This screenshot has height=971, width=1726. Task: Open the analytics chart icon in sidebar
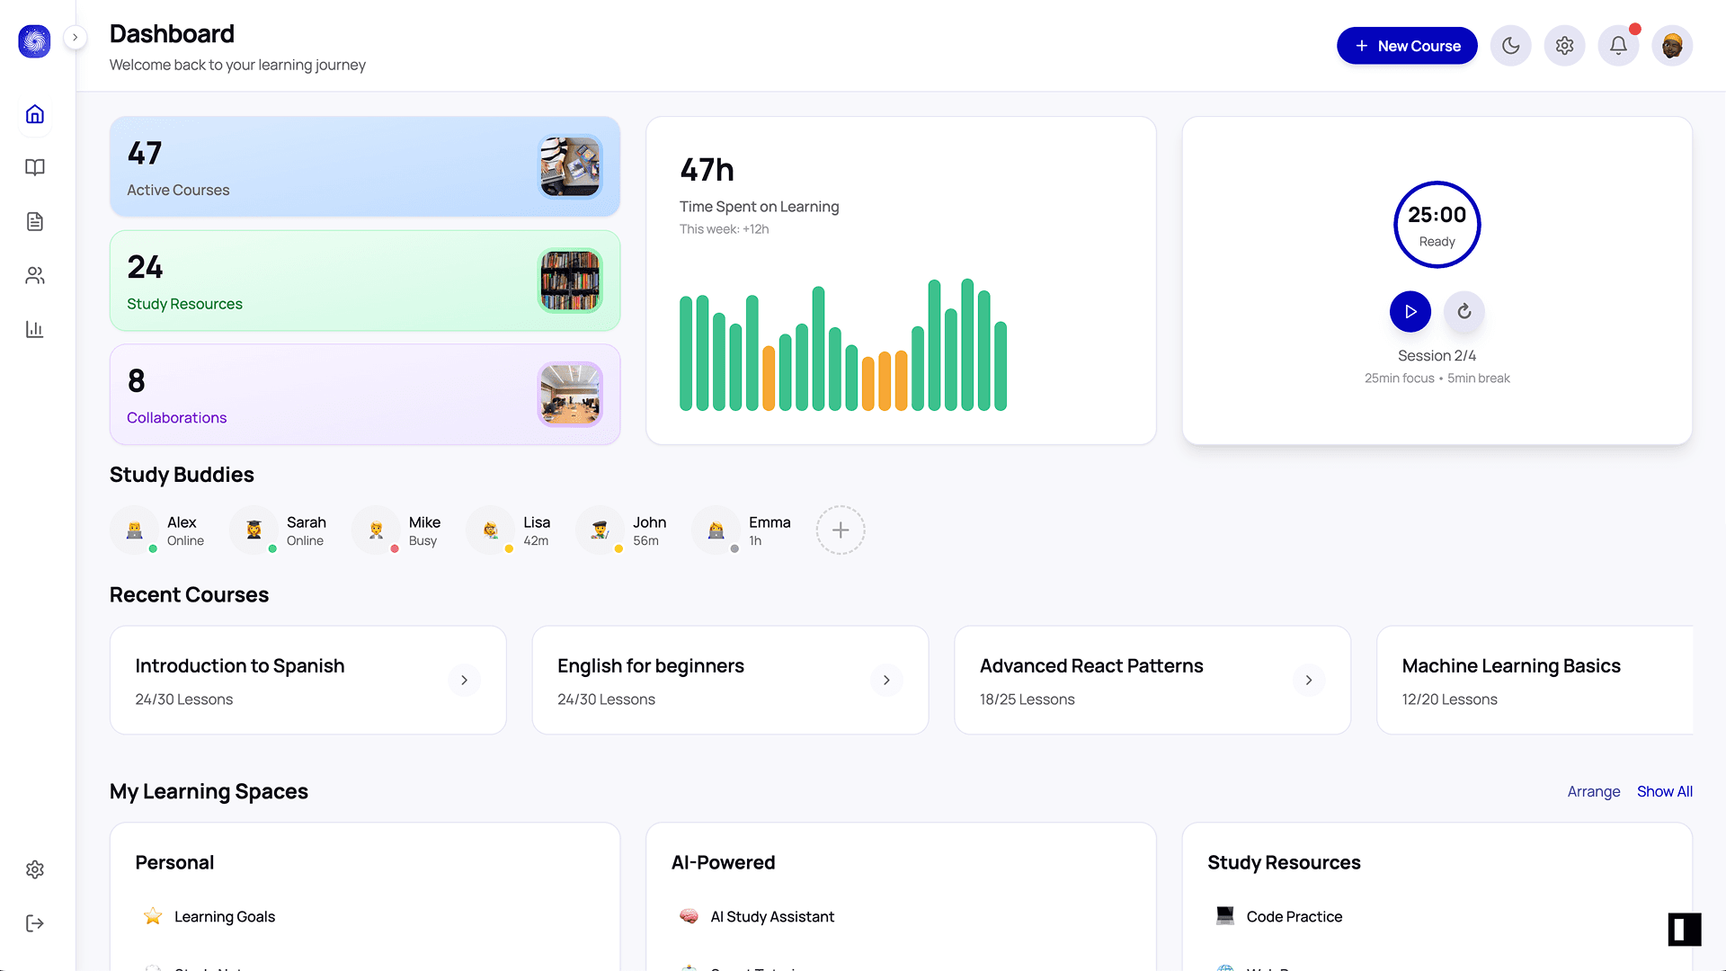point(35,330)
